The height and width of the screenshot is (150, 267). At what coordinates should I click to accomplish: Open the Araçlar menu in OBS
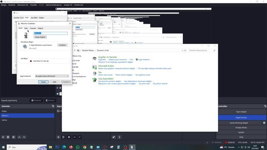pos(68,5)
